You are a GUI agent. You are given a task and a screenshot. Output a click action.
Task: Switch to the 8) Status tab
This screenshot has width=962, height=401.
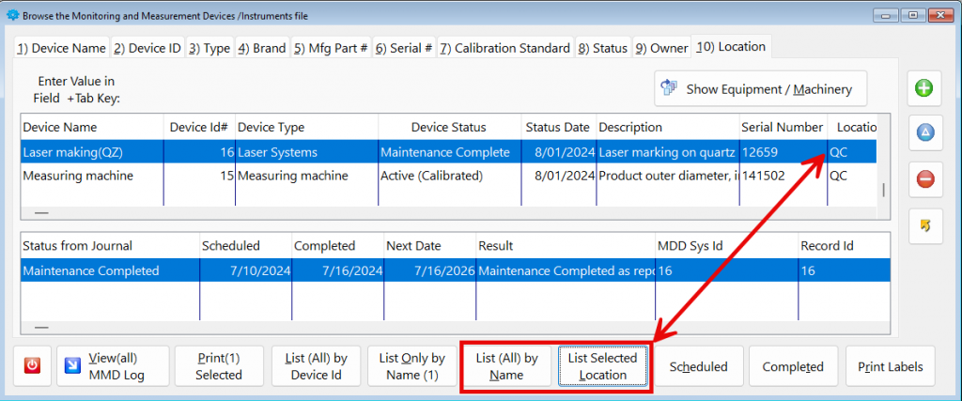coord(603,49)
